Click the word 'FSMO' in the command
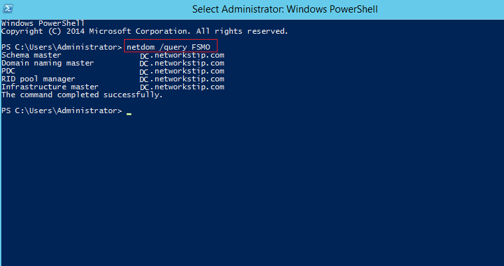This screenshot has height=266, width=504. [200, 48]
